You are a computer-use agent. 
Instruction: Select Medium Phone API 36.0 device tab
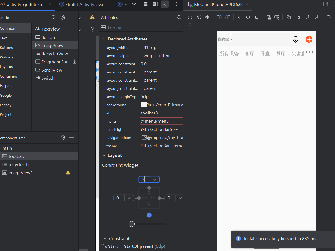pos(218,4)
